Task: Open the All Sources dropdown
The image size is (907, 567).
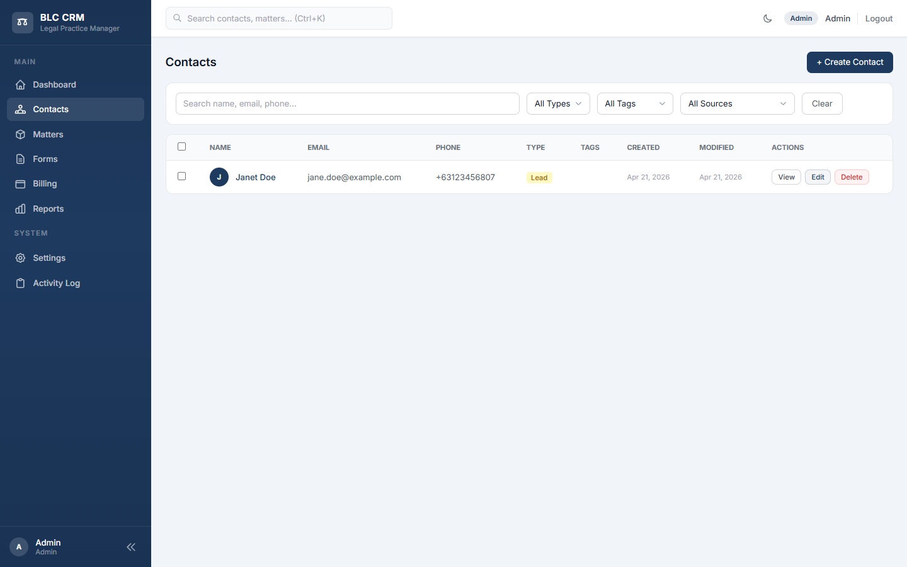Action: (x=738, y=103)
